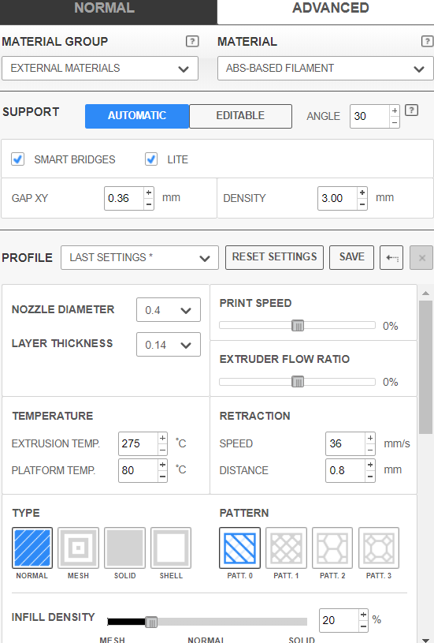Image resolution: width=434 pixels, height=643 pixels.
Task: Save the current profile
Action: (x=352, y=257)
